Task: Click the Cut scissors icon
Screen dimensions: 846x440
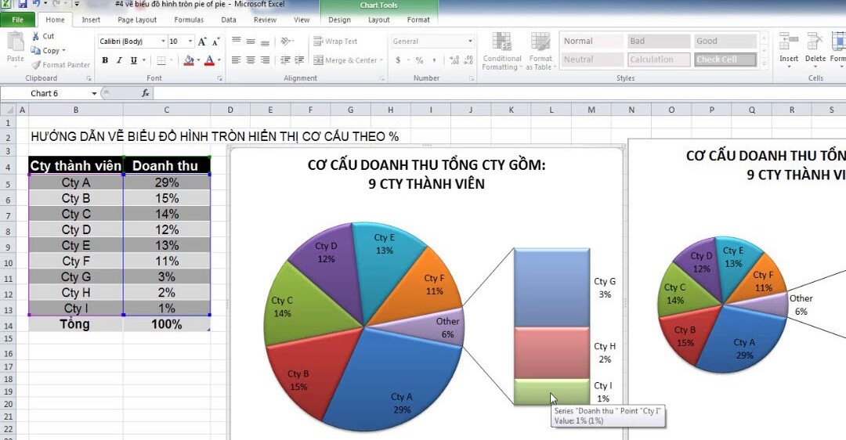Action: [35, 36]
